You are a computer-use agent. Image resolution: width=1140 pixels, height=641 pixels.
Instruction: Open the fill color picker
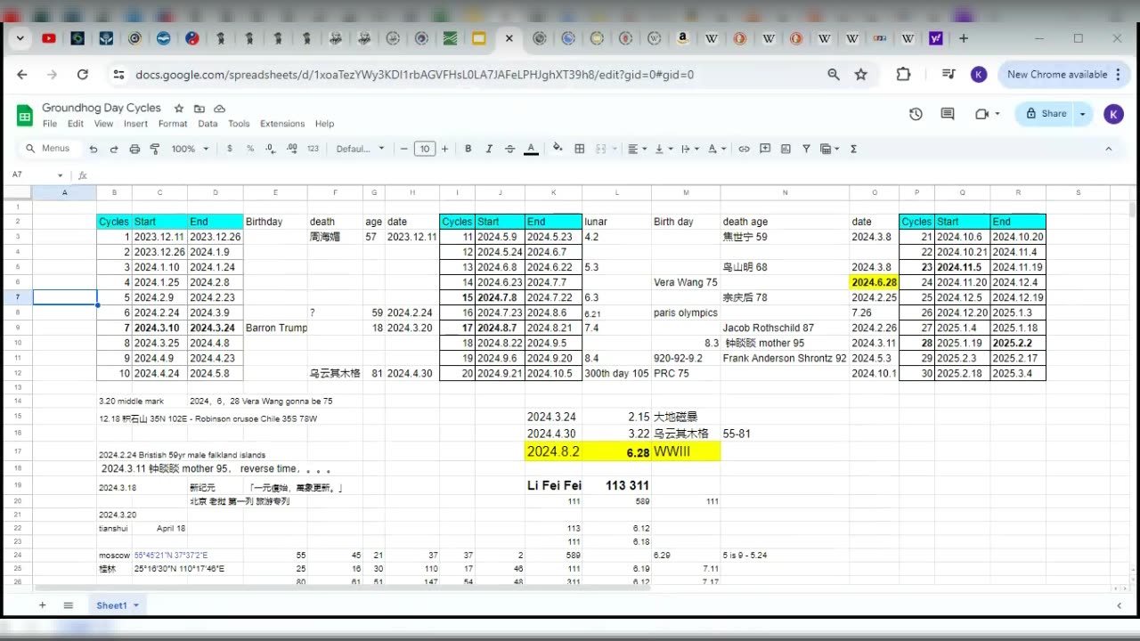point(558,149)
